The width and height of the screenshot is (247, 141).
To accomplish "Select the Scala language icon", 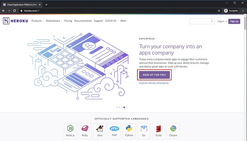I will pyautogui.click(x=159, y=129).
